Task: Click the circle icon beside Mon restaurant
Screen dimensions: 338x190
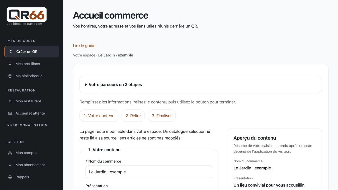Action: [10, 101]
